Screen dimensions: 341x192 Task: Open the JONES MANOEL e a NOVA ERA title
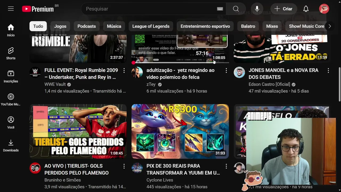point(283,74)
